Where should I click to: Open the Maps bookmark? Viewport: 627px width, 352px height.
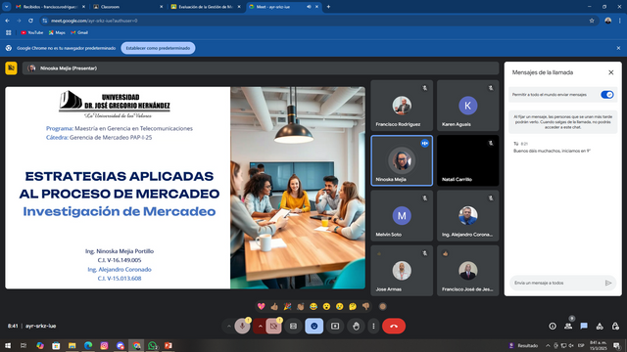(x=57, y=32)
